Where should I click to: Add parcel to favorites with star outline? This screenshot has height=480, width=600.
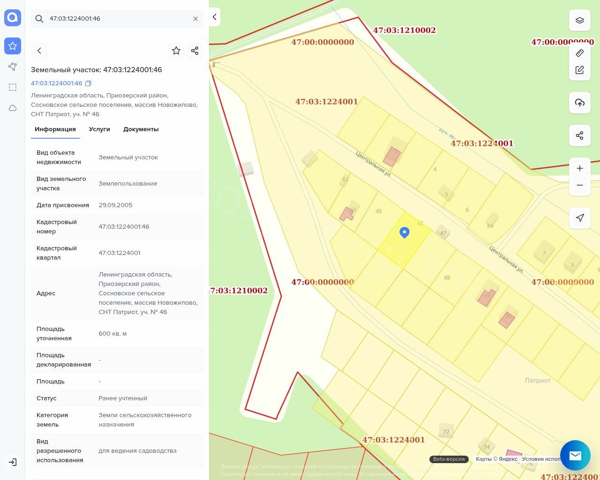[x=176, y=51]
